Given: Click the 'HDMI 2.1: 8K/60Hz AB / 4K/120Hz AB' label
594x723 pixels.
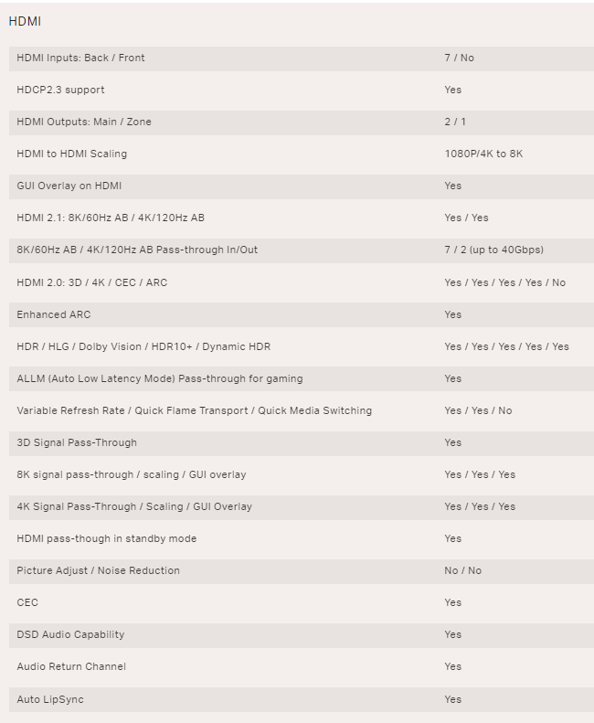Looking at the screenshot, I should [111, 218].
